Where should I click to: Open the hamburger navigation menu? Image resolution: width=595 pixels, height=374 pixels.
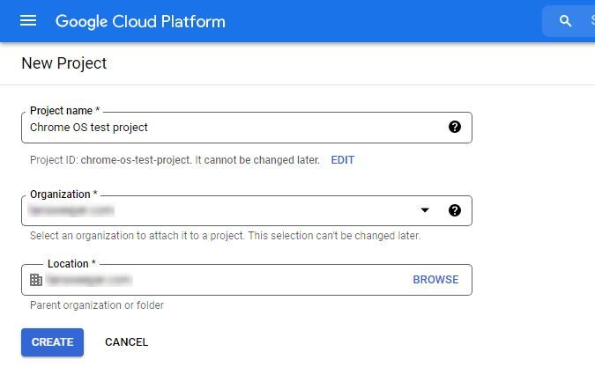tap(28, 20)
